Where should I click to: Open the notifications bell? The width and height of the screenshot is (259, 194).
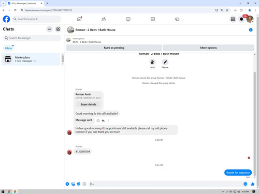tap(241, 19)
